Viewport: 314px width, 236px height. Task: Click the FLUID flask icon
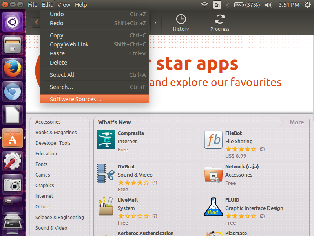pos(213,207)
